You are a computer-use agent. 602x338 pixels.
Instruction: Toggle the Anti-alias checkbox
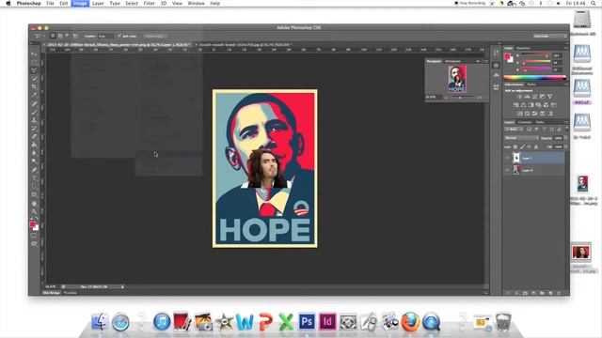(119, 36)
